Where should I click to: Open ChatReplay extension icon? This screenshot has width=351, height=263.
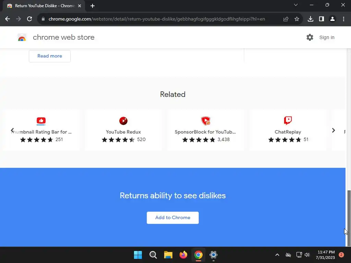click(x=288, y=121)
